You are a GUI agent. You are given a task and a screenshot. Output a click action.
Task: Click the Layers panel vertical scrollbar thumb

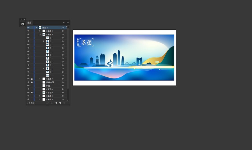68,58
